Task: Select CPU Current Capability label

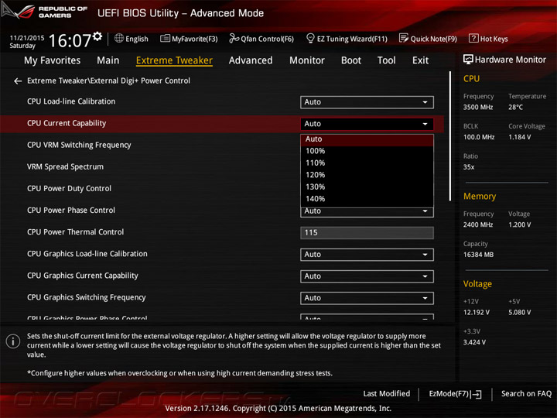Action: click(67, 123)
